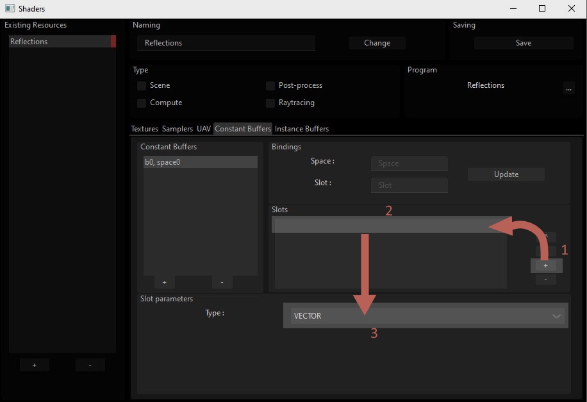Remove the constant buffer with the minus button
587x402 pixels.
(x=222, y=282)
